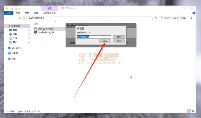The image size is (201, 118).
Task: Click the pin icon next to 下载
Action: point(29,34)
